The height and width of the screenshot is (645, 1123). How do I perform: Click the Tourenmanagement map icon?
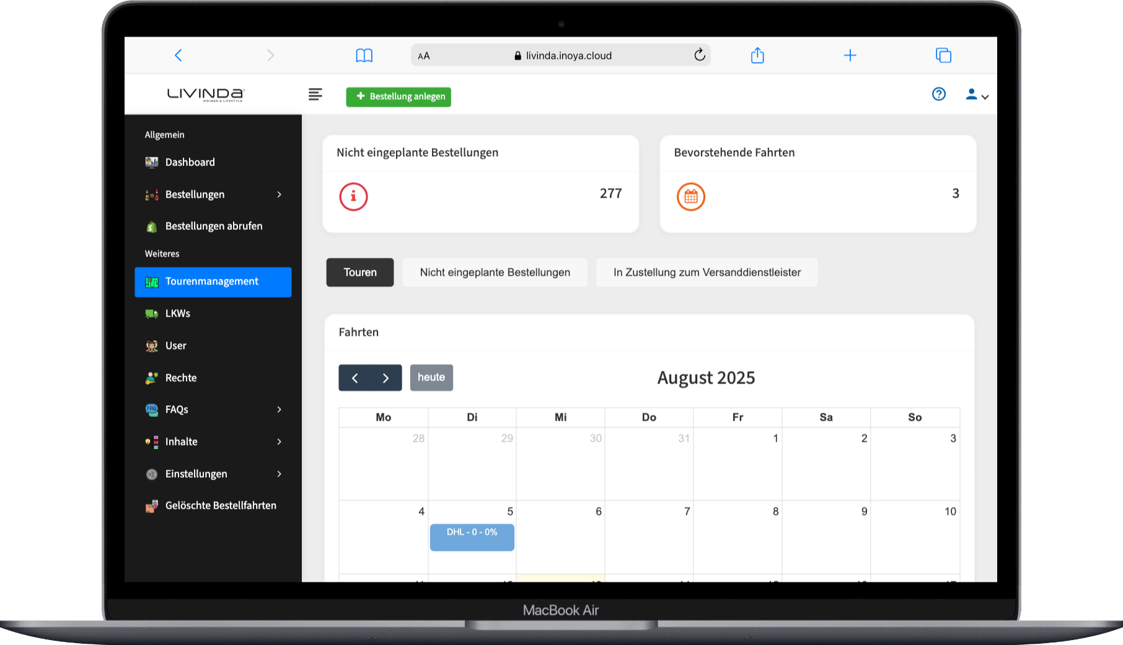[x=151, y=282]
